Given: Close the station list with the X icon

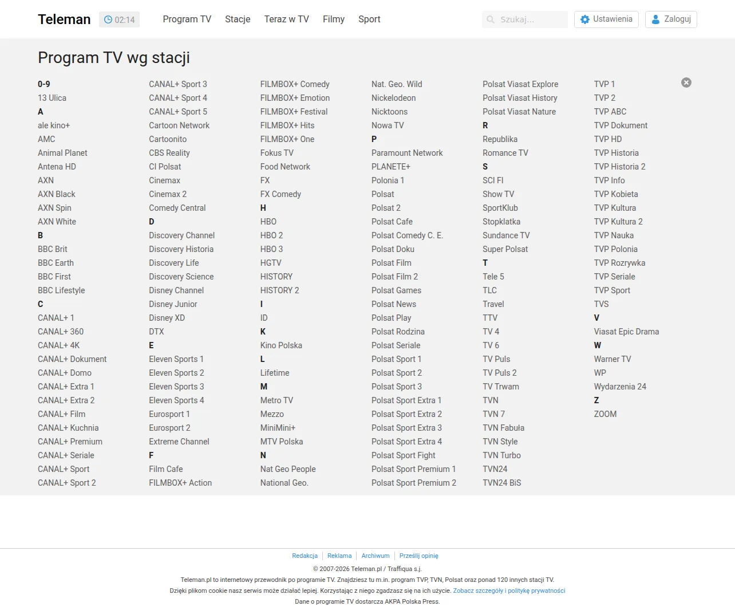Looking at the screenshot, I should click(686, 83).
